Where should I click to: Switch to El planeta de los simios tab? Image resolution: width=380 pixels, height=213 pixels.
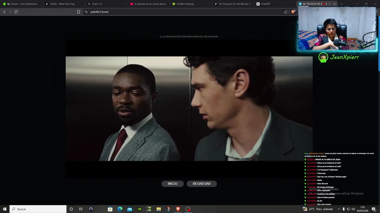(x=148, y=4)
